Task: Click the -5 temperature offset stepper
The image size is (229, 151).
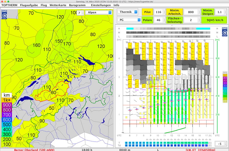Action: [x=226, y=144]
